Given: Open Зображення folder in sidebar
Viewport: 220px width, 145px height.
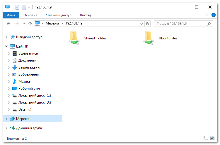Looking at the screenshot, I should point(28,74).
